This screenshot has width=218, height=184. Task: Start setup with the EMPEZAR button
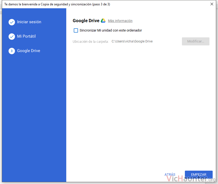(199, 174)
